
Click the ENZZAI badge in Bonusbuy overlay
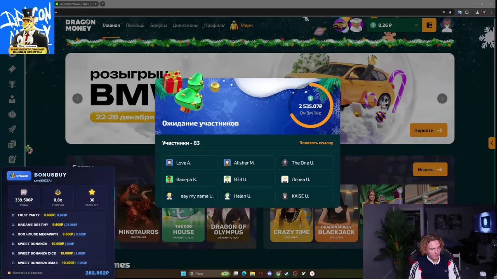point(19,176)
